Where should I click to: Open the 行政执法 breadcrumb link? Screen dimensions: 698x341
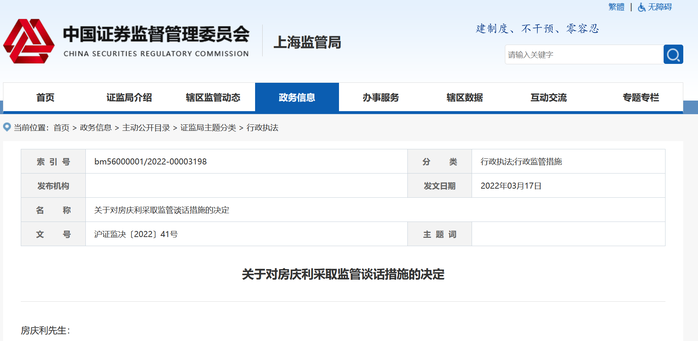coord(263,128)
